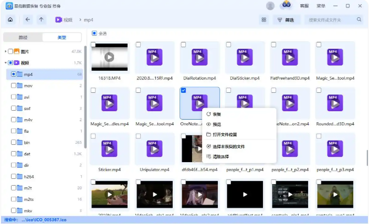Open the m2ts folder in tree
Screen dimensions: 369x224
[x=45, y=199]
